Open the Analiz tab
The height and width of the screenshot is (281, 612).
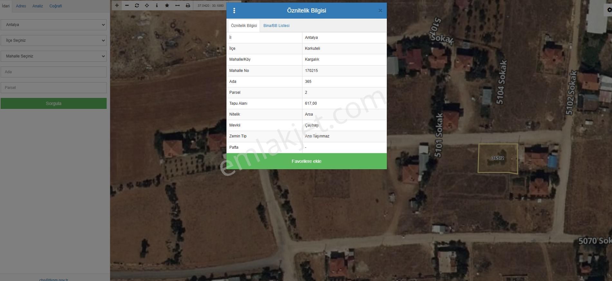coord(38,6)
